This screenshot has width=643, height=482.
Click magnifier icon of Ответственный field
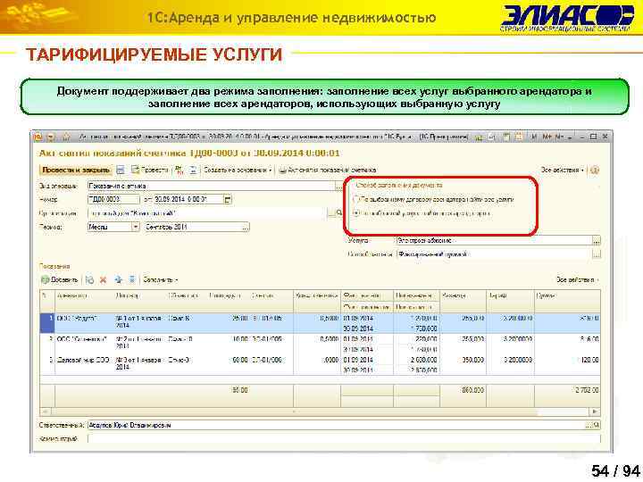(x=597, y=426)
